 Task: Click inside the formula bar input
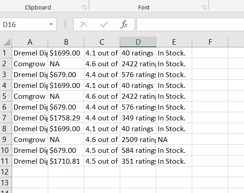[x=190, y=24]
